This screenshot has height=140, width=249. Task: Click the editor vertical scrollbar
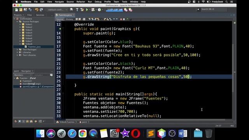233,68
